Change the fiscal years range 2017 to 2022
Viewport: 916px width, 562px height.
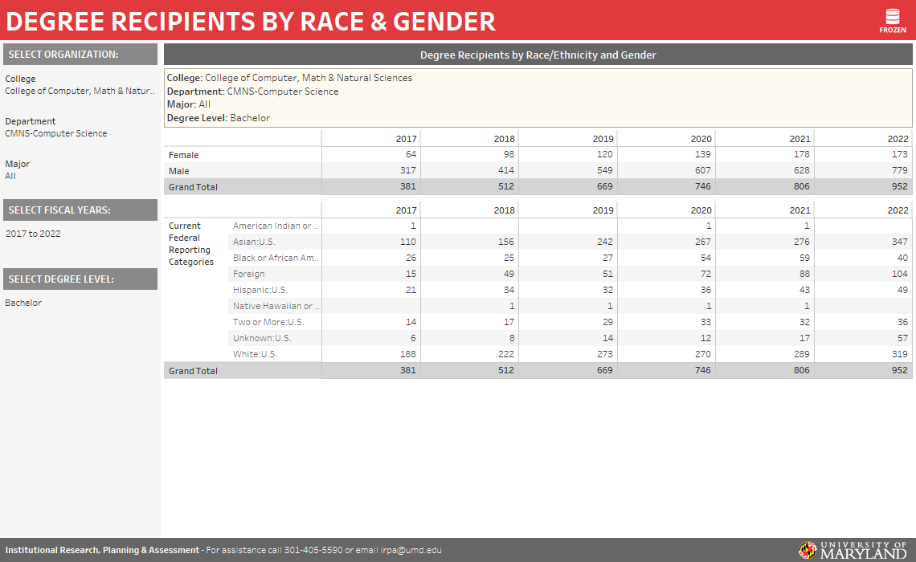(33, 234)
